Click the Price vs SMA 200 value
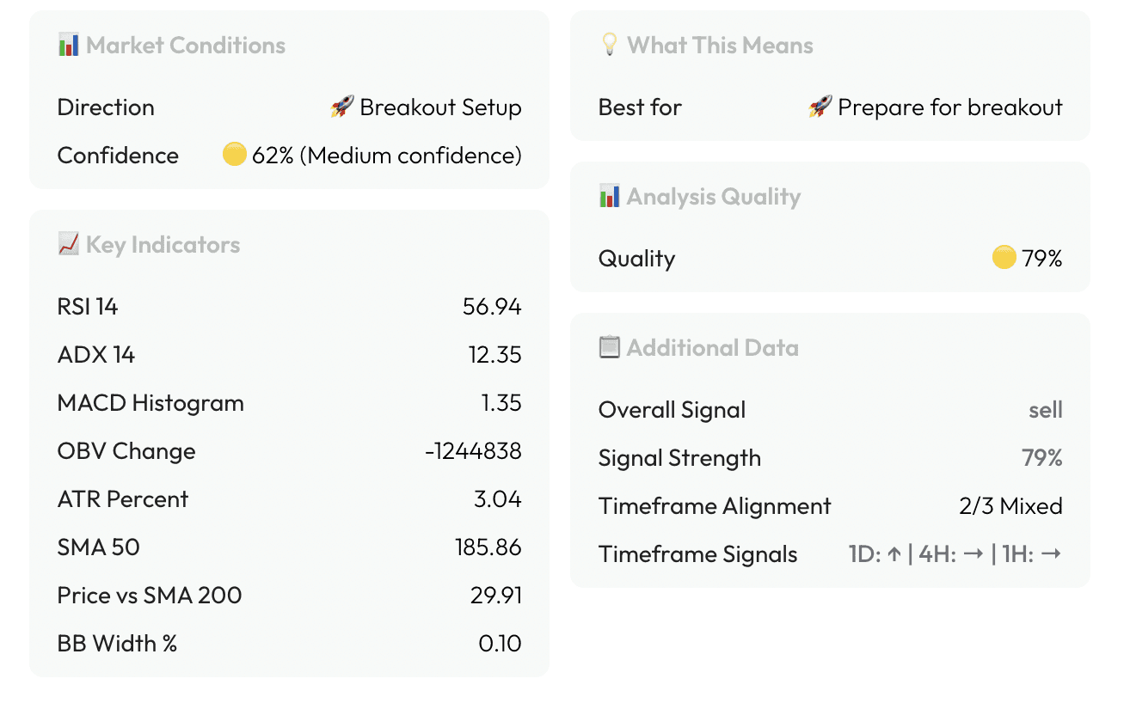This screenshot has height=703, width=1130. [x=496, y=596]
